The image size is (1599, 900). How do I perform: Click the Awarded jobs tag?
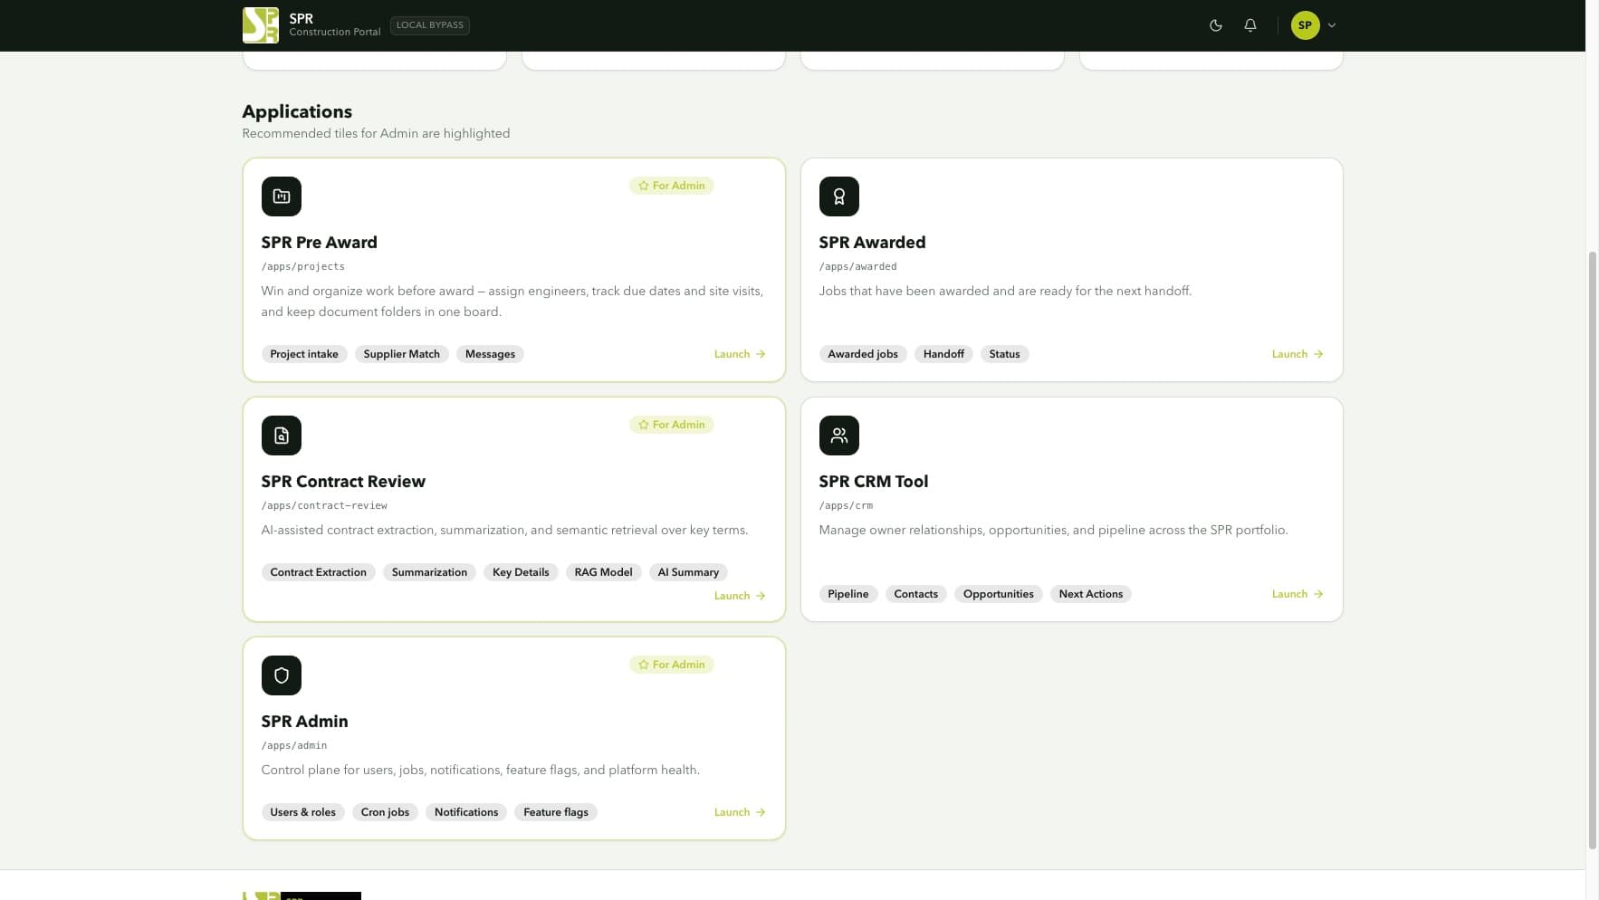(x=863, y=354)
